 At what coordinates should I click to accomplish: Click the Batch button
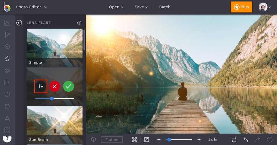point(165,7)
